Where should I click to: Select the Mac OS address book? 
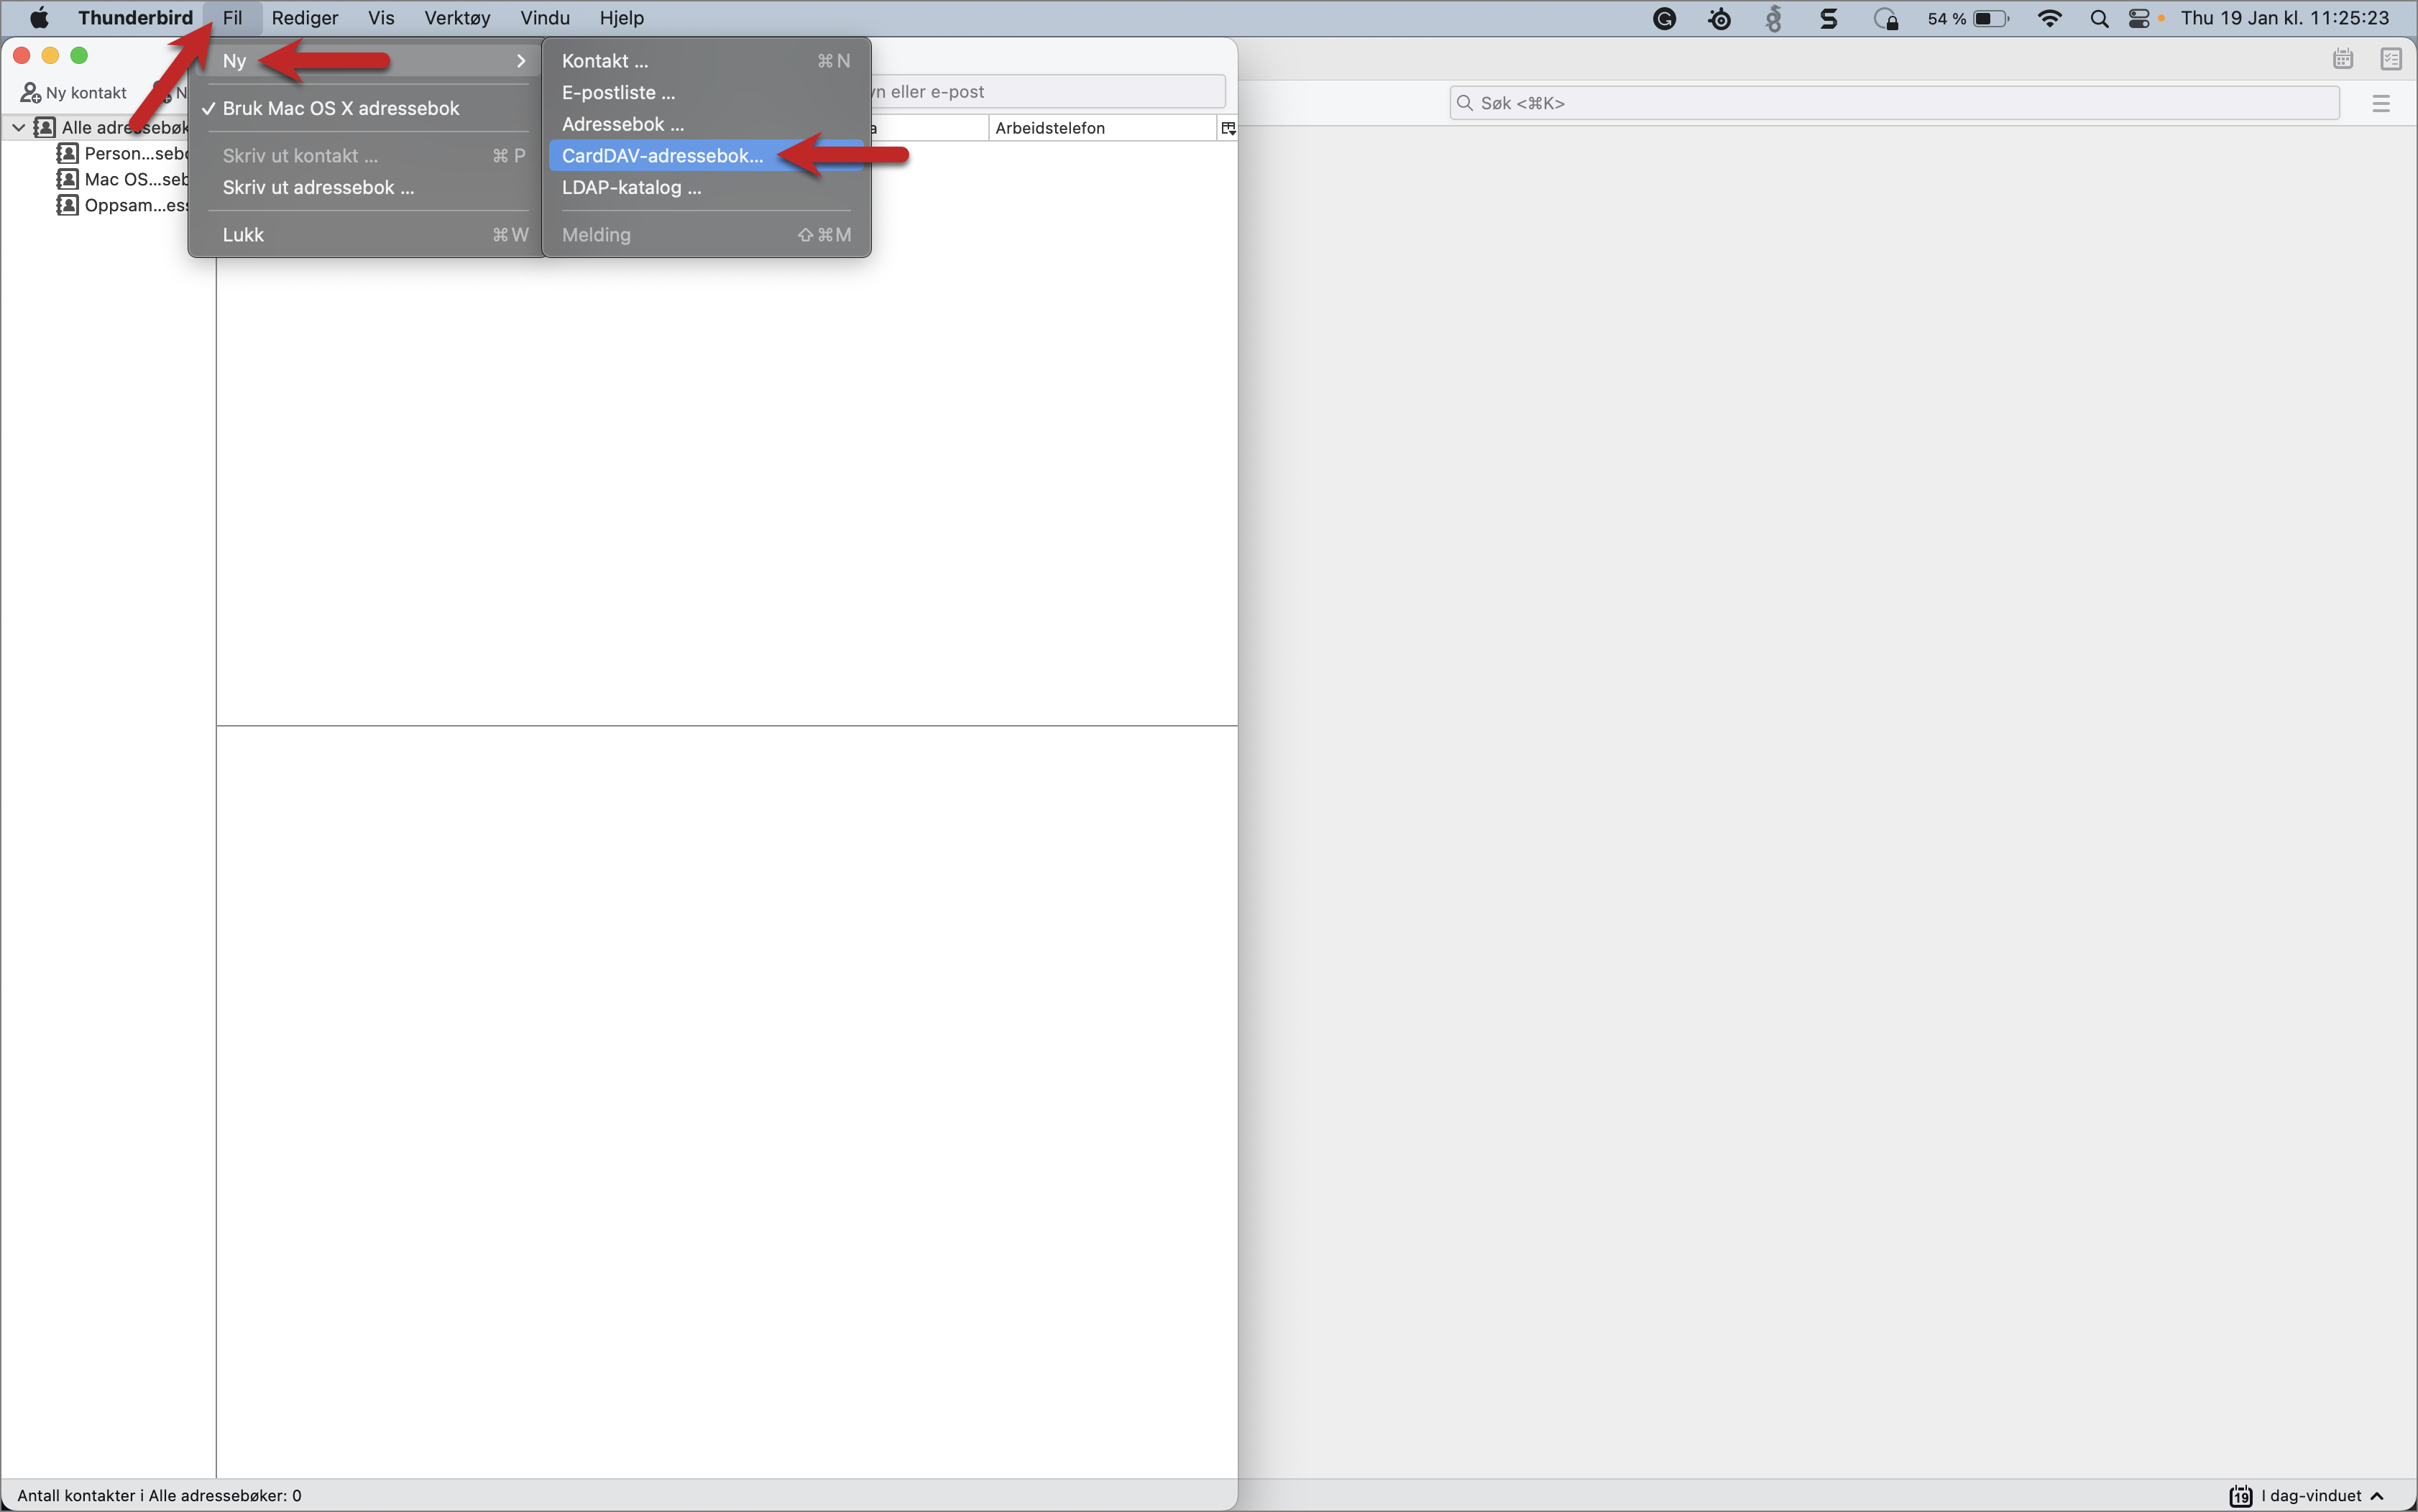pyautogui.click(x=123, y=179)
